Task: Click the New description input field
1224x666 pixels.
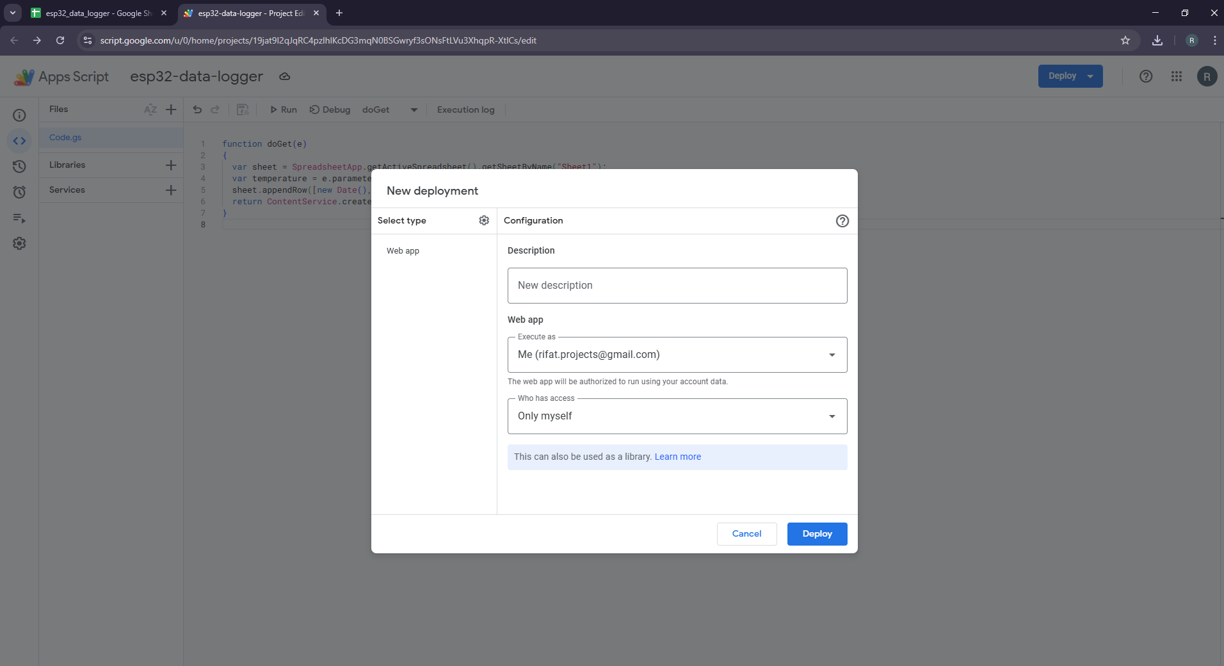Action: point(677,286)
